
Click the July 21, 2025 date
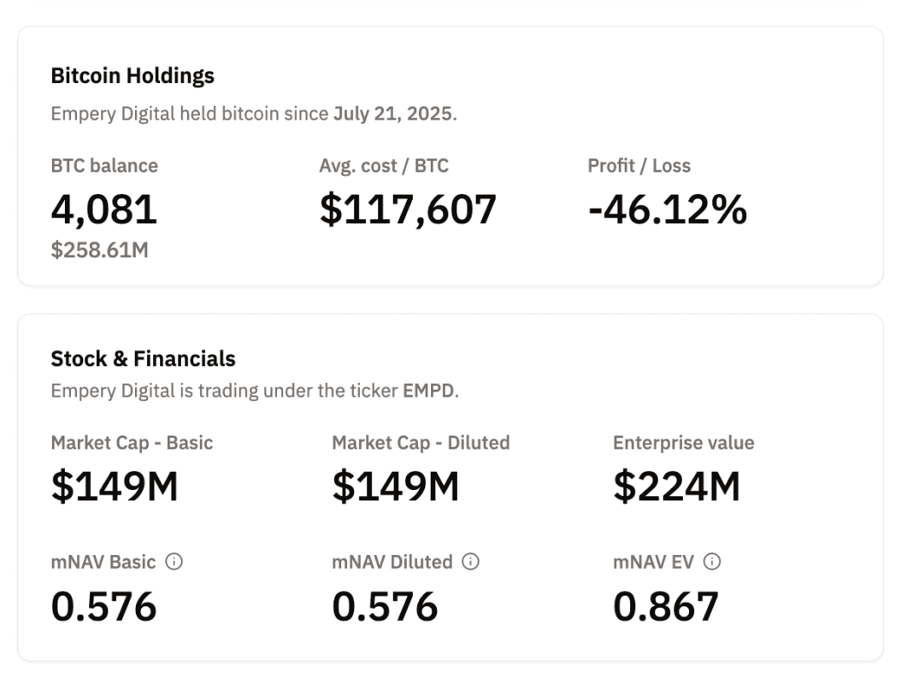pos(392,114)
